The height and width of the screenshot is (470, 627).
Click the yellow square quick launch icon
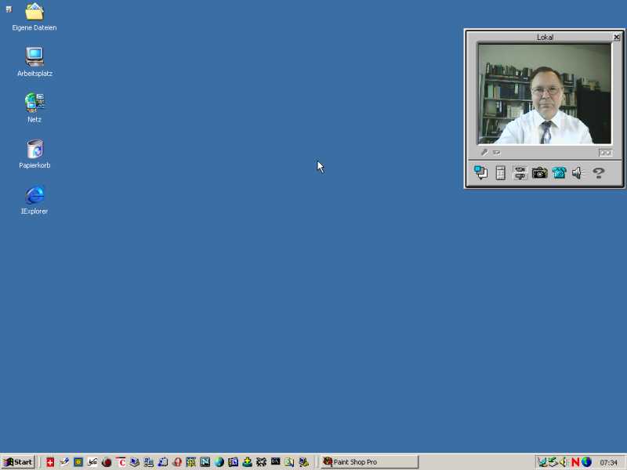tap(78, 462)
